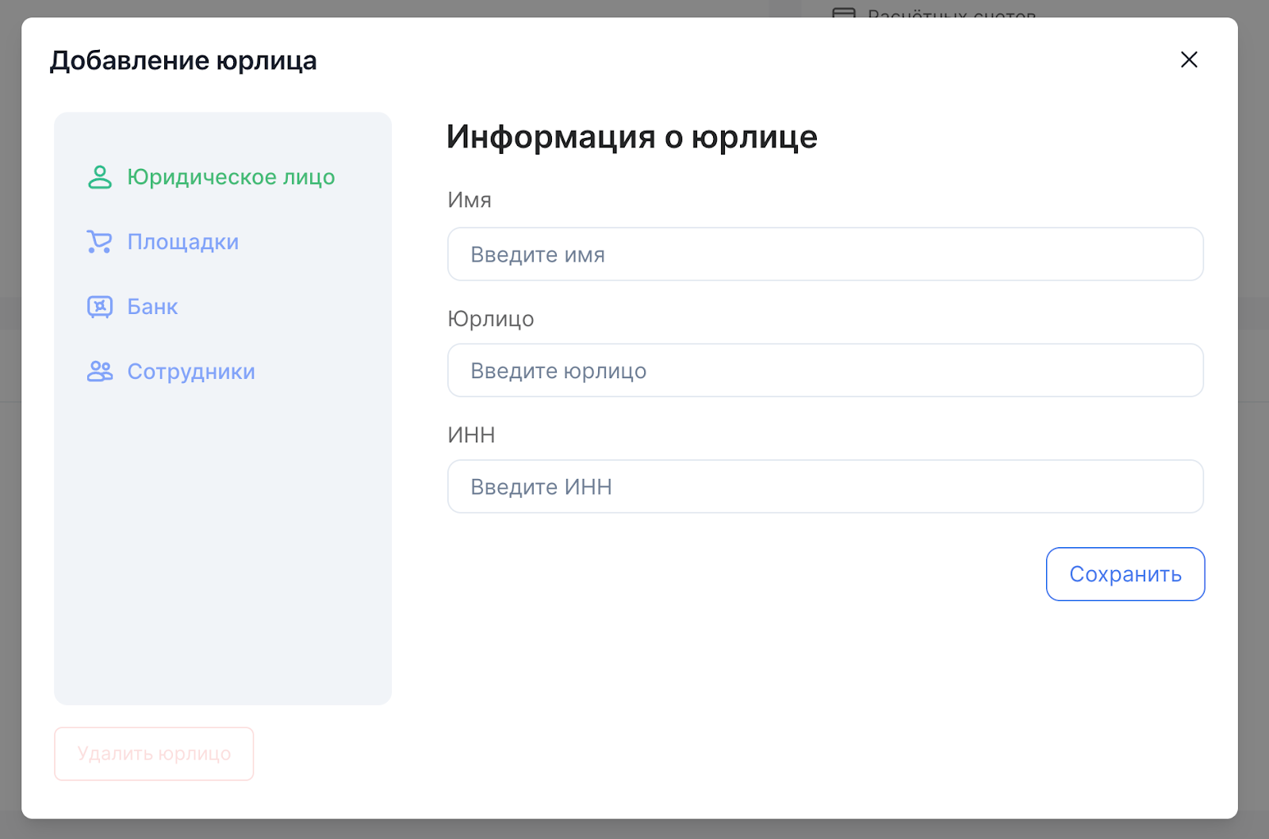Click the safe icon beside Банк
The height and width of the screenshot is (839, 1269).
(x=100, y=307)
